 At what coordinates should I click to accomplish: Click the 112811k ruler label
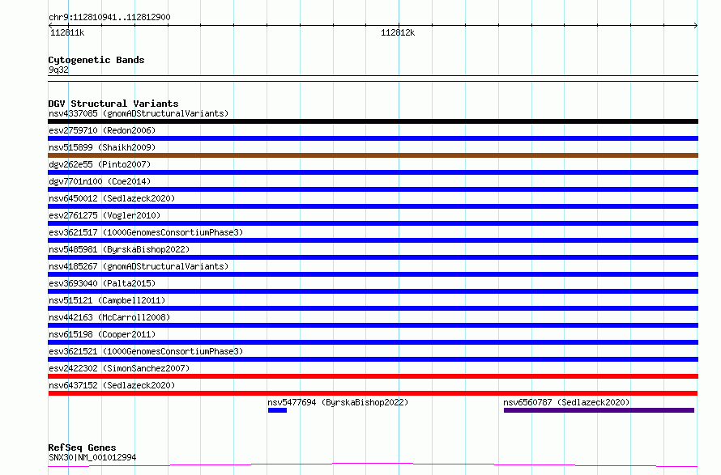coord(67,32)
